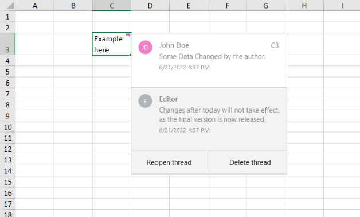Select column A header
The image size is (360, 217).
(x=34, y=6)
